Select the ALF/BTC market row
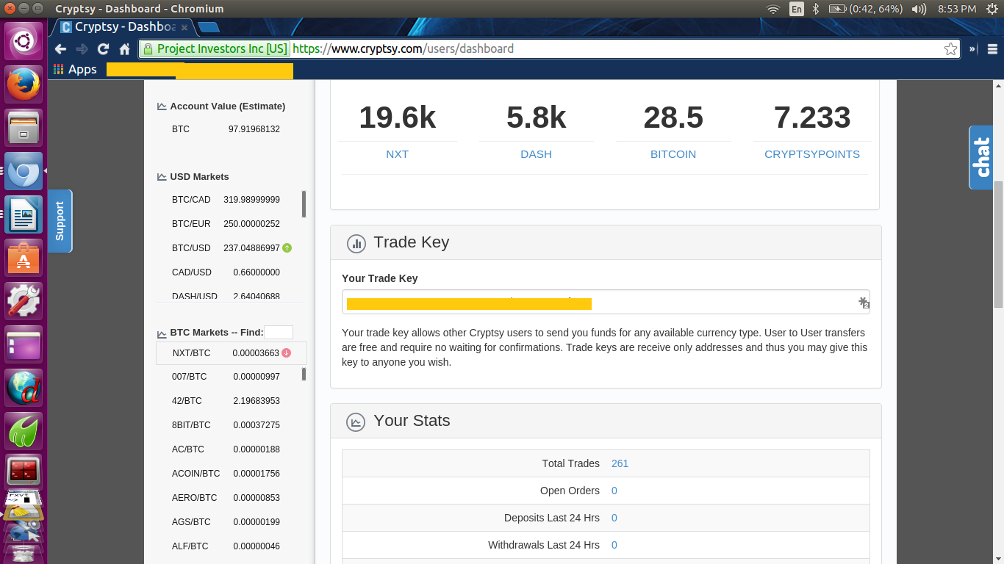 [x=226, y=546]
